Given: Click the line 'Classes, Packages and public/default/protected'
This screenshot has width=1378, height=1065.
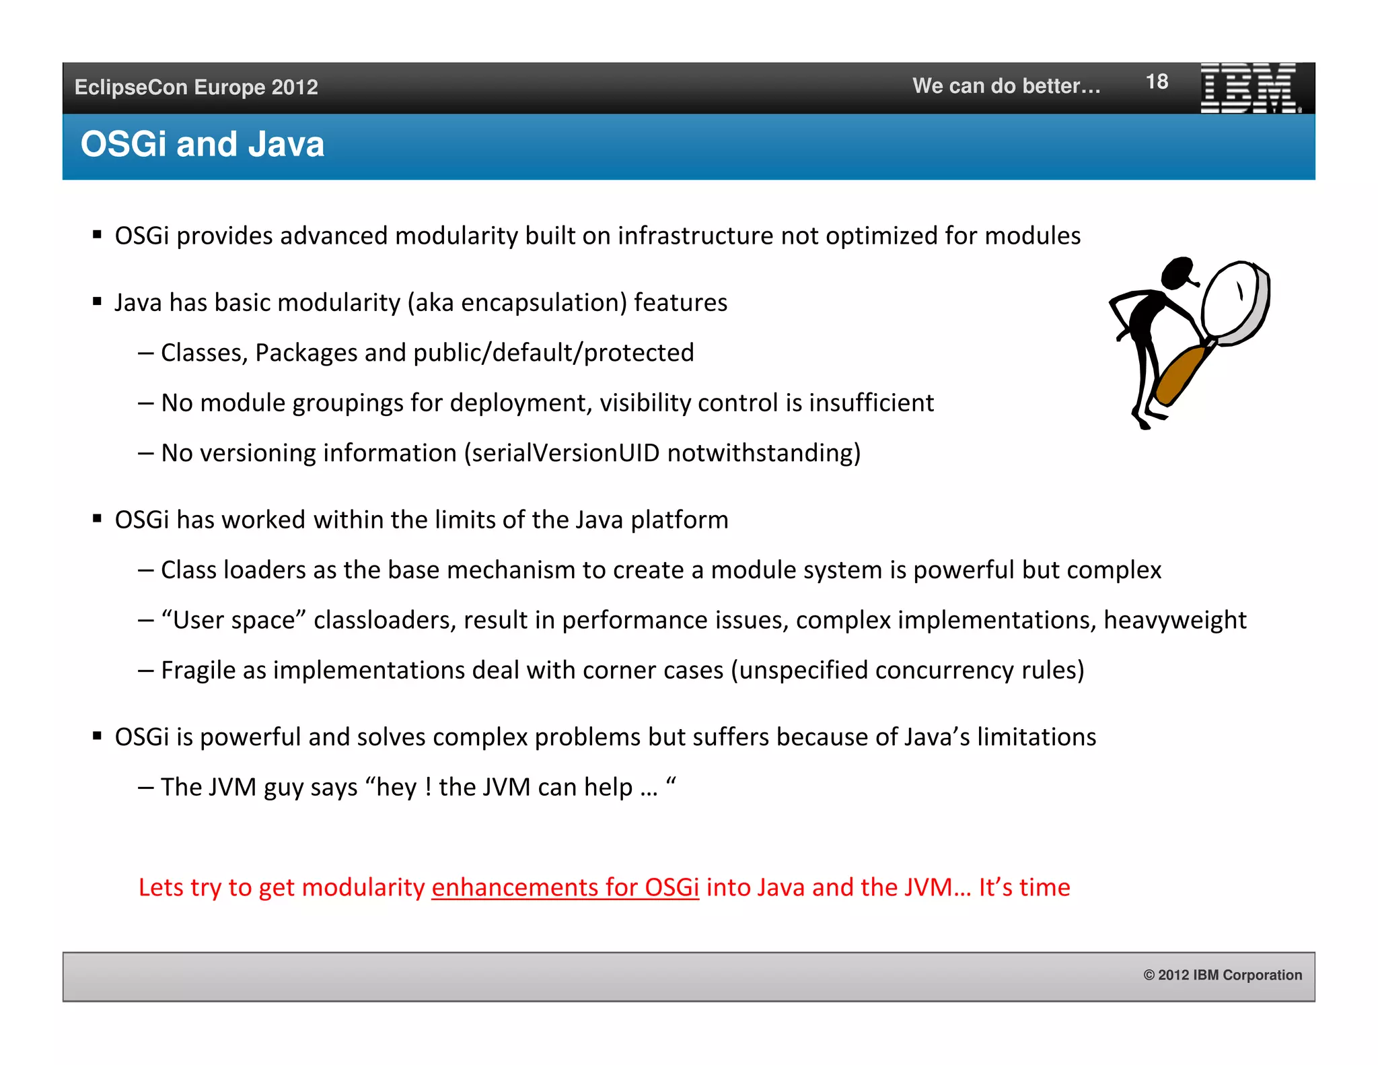Looking at the screenshot, I should (x=427, y=353).
